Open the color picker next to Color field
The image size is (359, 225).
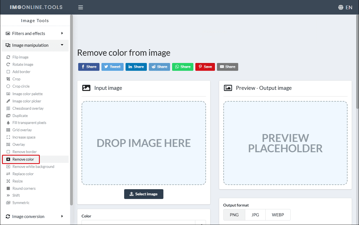(x=201, y=223)
